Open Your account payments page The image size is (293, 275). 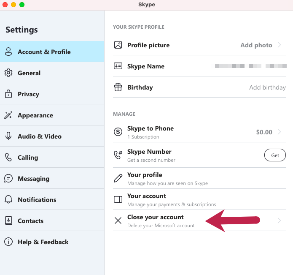(x=199, y=199)
